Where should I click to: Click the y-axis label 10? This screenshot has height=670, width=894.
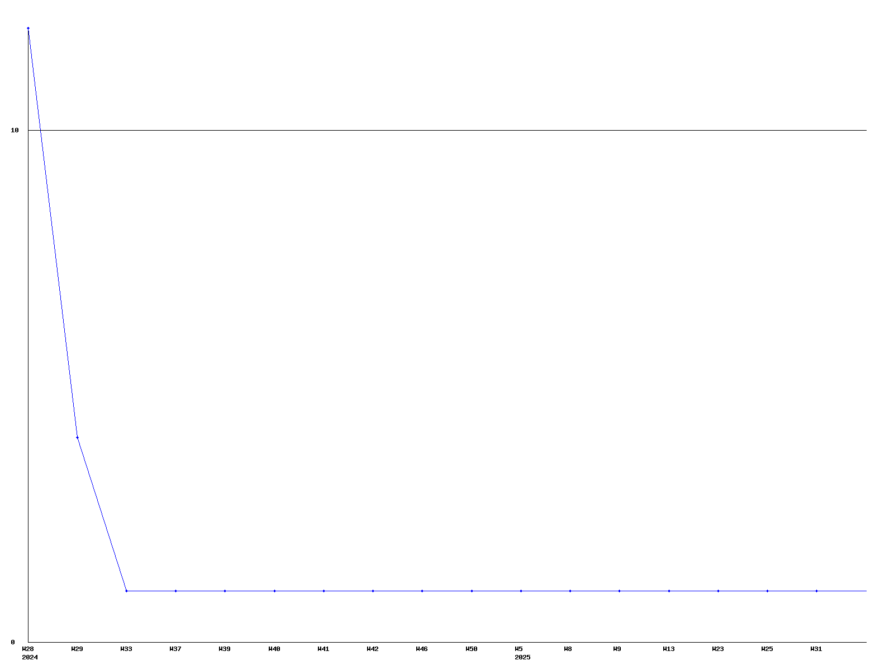coord(15,130)
